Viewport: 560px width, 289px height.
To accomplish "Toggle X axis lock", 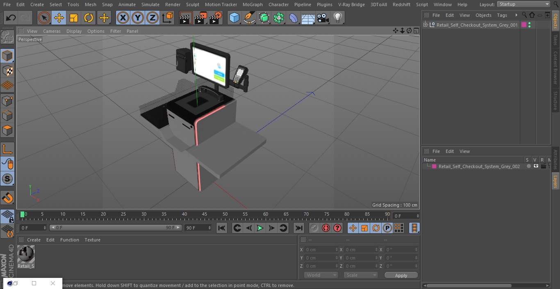I will coord(123,18).
